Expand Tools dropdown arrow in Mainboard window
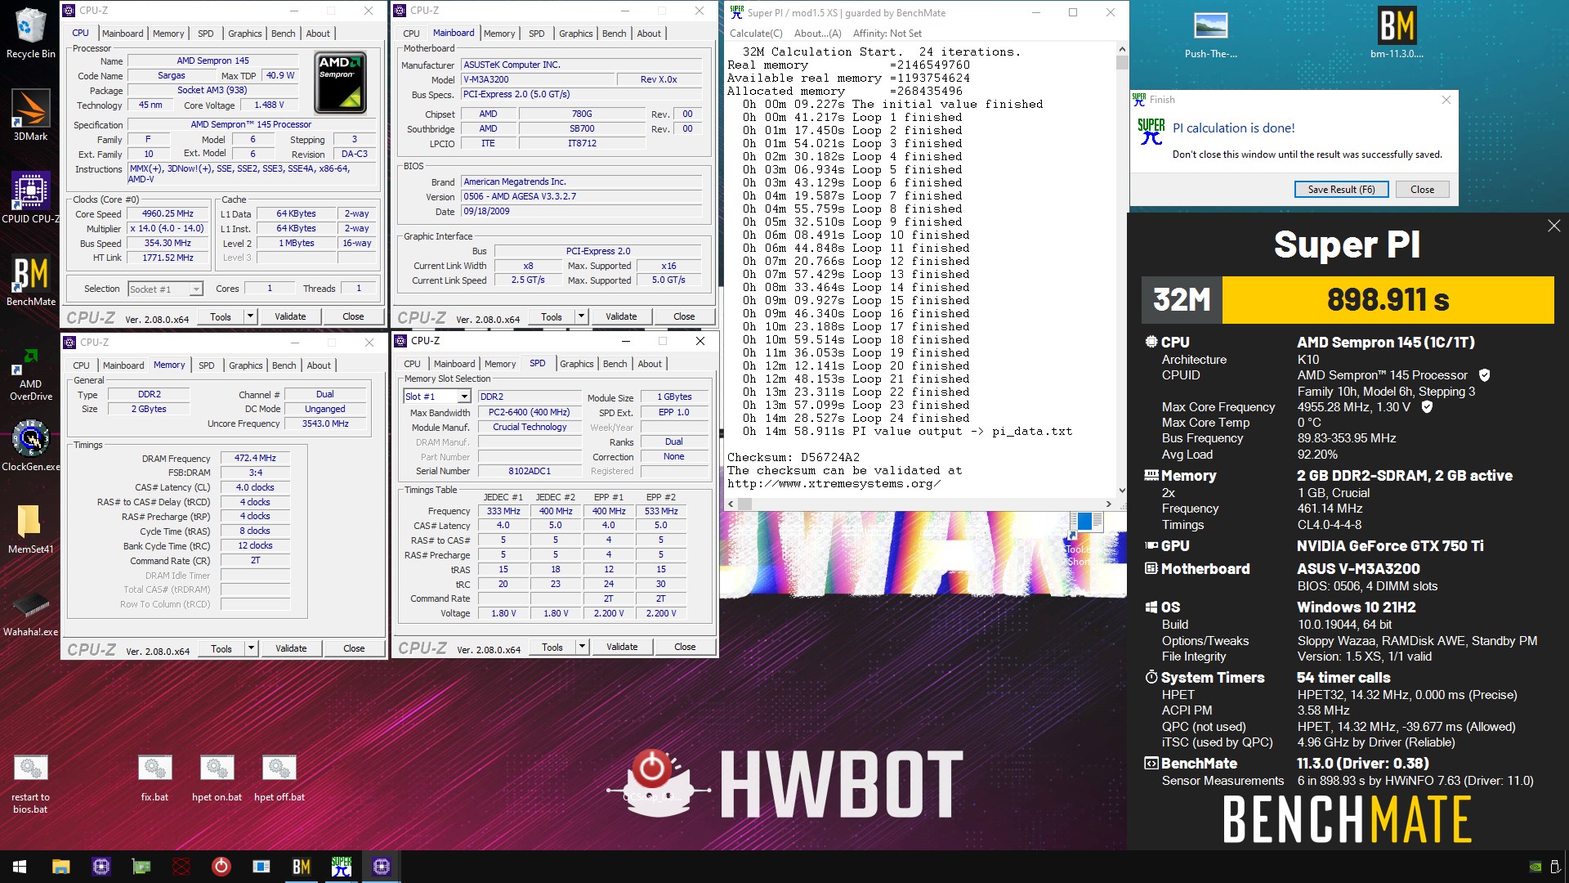Image resolution: width=1569 pixels, height=883 pixels. (581, 316)
